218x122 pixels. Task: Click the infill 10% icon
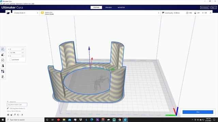coord(187,13)
